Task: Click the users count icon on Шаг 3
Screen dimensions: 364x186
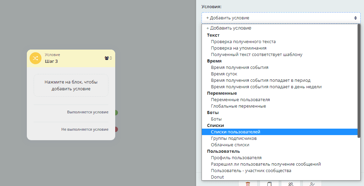Action: 107,58
